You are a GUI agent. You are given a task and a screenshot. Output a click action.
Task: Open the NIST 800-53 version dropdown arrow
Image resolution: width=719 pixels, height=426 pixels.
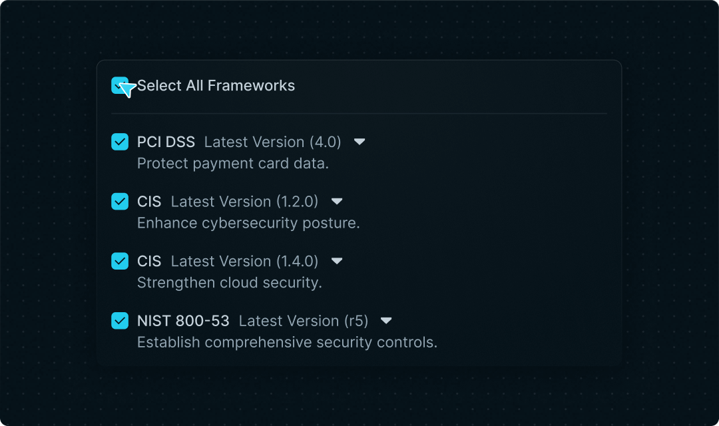point(386,321)
